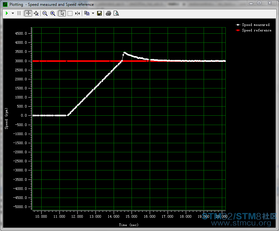Open Print Preview from the toolbar
The image size is (279, 231).
coord(116,13)
